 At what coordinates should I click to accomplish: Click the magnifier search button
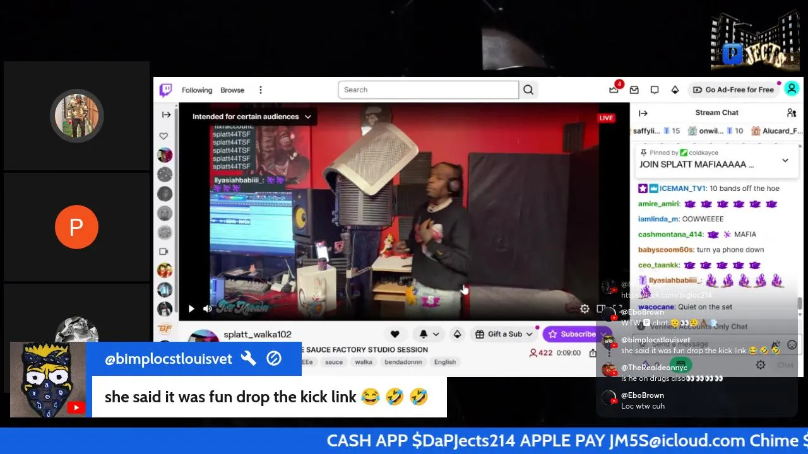point(528,90)
